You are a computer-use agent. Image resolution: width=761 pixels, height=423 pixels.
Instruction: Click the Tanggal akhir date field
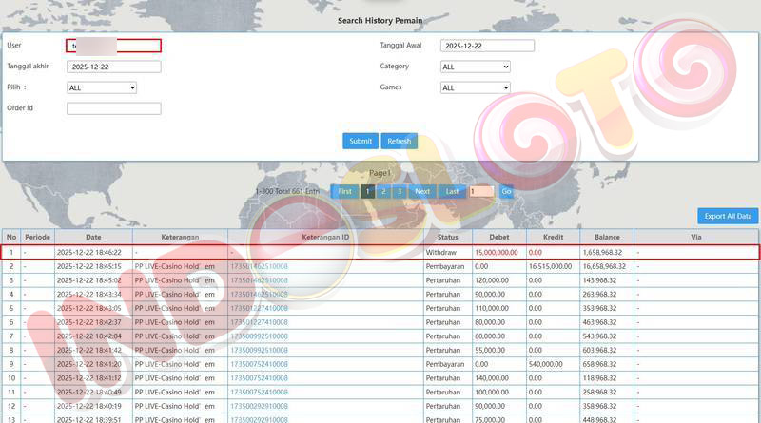click(x=113, y=67)
